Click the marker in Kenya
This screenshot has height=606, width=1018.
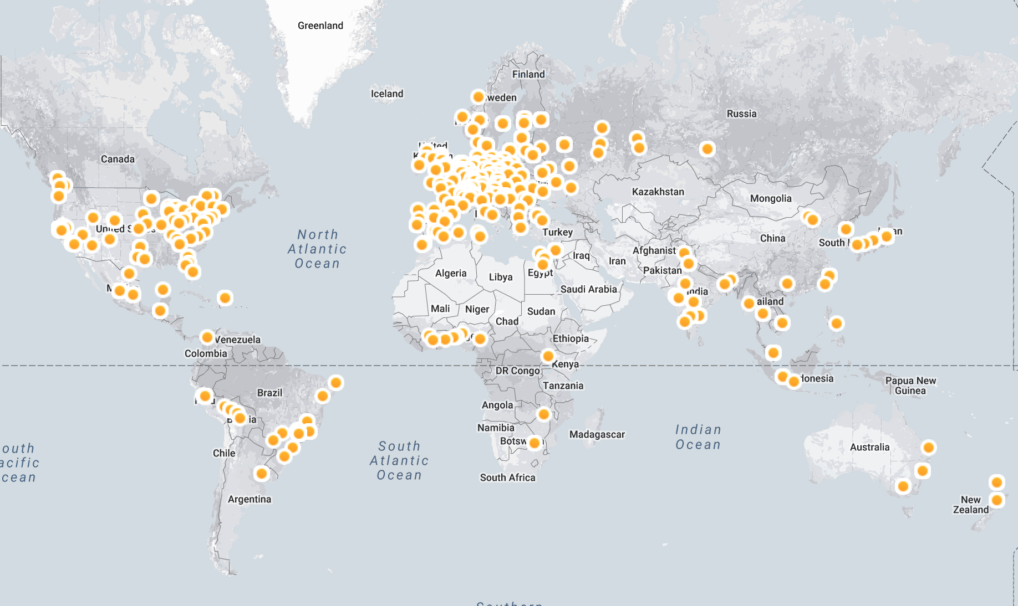pyautogui.click(x=548, y=355)
